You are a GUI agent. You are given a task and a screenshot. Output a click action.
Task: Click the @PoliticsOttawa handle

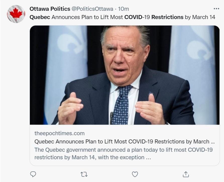coord(92,9)
